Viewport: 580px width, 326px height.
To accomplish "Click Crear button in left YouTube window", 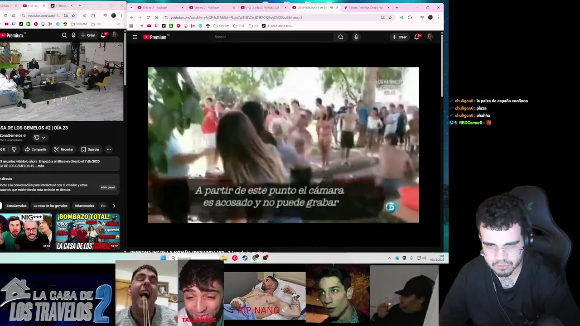I will point(88,35).
